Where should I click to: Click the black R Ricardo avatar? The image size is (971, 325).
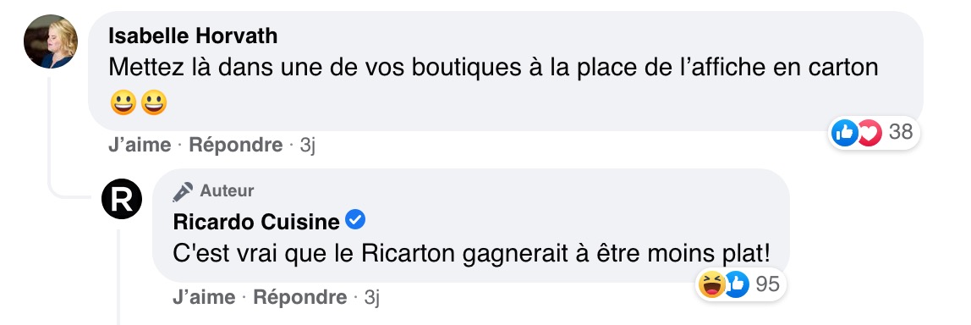(122, 199)
